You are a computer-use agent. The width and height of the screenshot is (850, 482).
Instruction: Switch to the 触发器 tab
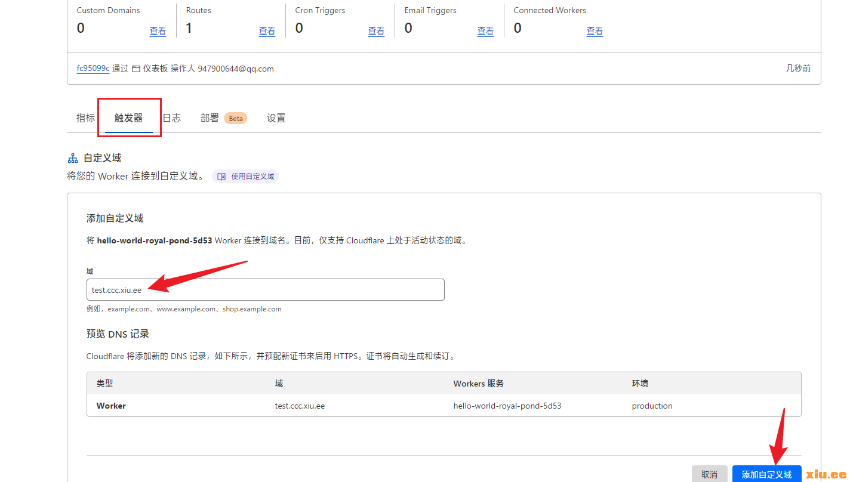tap(128, 118)
